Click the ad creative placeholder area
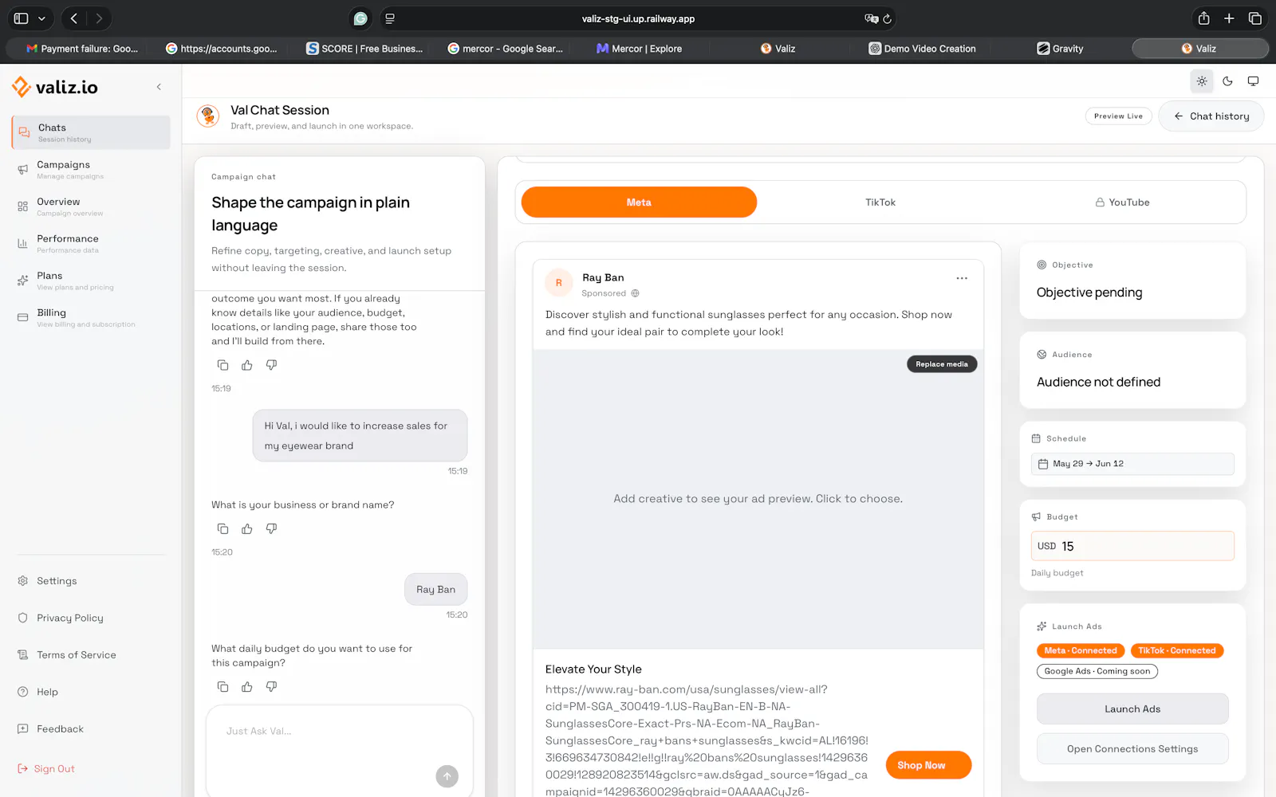The image size is (1276, 797). 758,499
